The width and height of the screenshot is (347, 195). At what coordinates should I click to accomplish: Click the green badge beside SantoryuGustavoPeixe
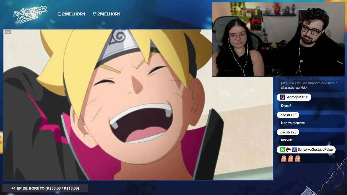282,150
